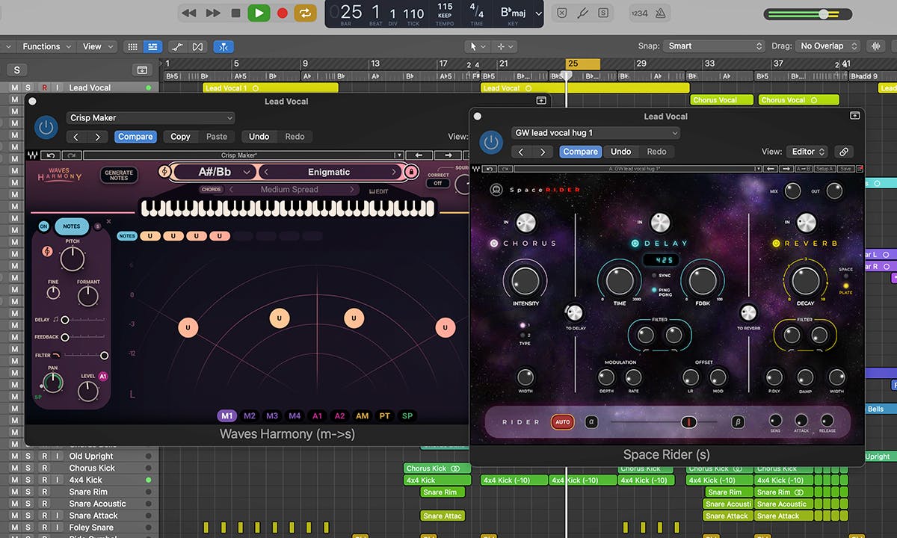Click the tuner fork icon in control bar
The width and height of the screenshot is (897, 538).
click(x=582, y=13)
